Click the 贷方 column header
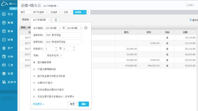 click(149, 32)
